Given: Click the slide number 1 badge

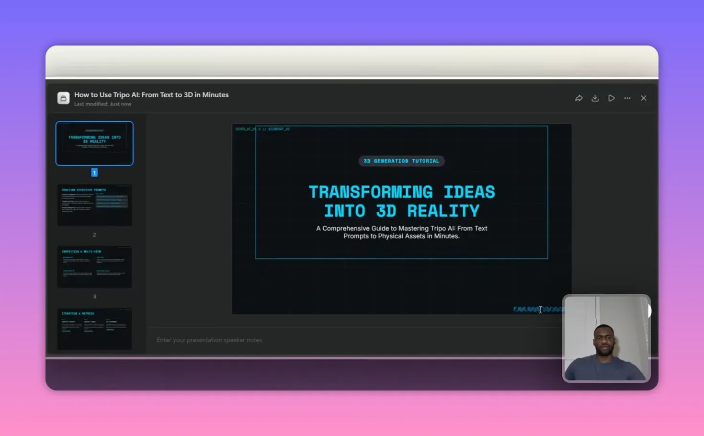Looking at the screenshot, I should [94, 172].
